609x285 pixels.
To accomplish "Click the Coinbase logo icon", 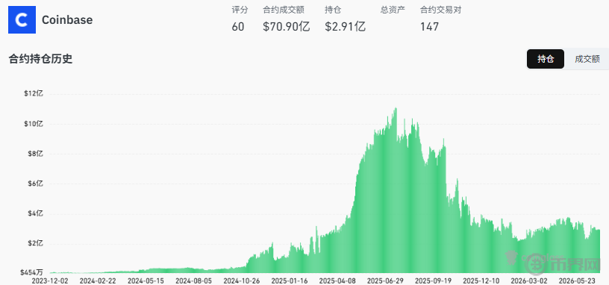I will tap(22, 20).
